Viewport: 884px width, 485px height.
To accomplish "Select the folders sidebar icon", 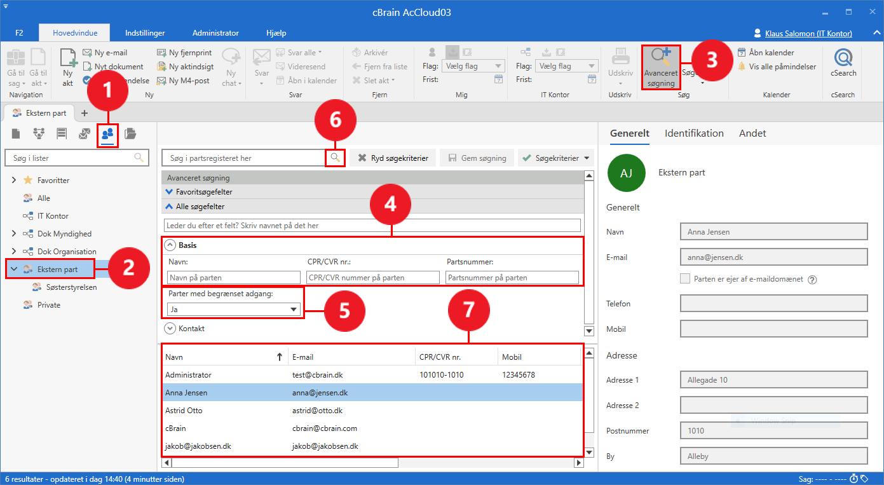I will 130,133.
